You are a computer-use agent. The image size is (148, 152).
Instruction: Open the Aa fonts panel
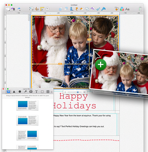[x=127, y=9]
